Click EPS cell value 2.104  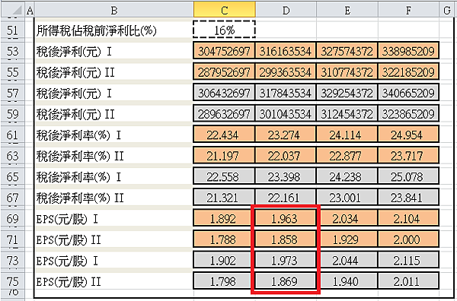pos(408,219)
